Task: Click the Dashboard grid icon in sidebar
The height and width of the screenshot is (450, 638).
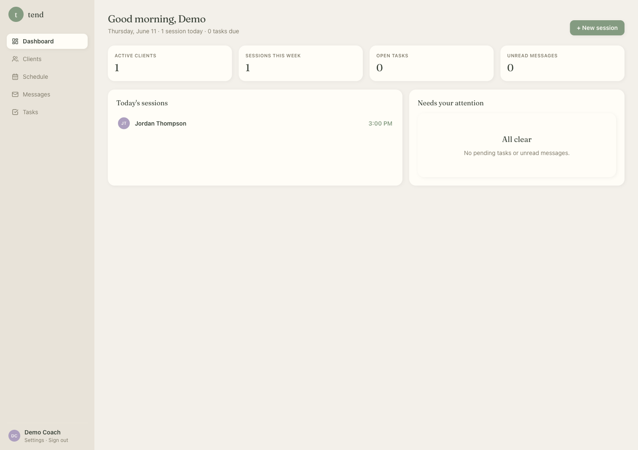Action: coord(15,41)
